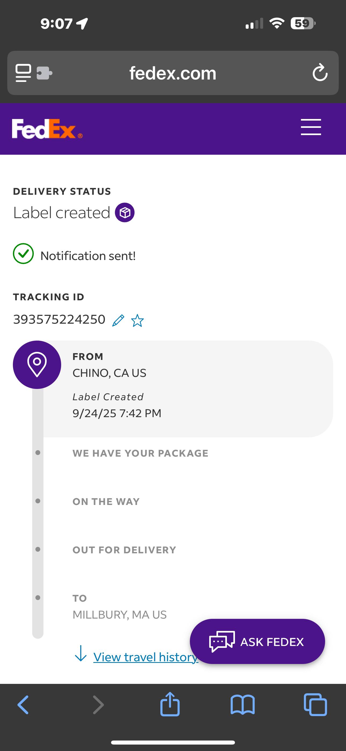Open the FedEx hamburger menu

pyautogui.click(x=311, y=127)
